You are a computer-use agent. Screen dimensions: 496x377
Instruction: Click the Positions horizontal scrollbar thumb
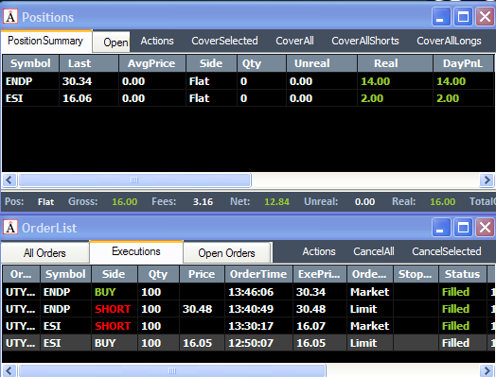coord(134,180)
